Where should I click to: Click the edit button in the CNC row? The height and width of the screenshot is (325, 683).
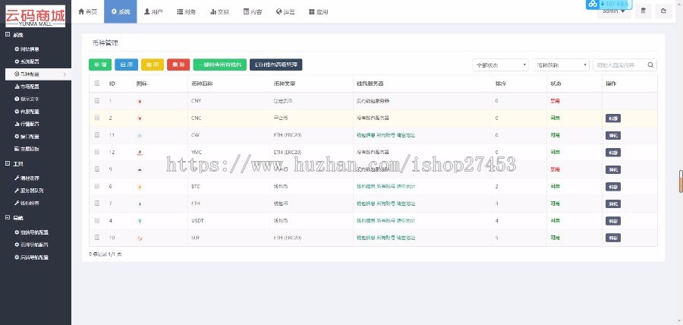coord(613,118)
